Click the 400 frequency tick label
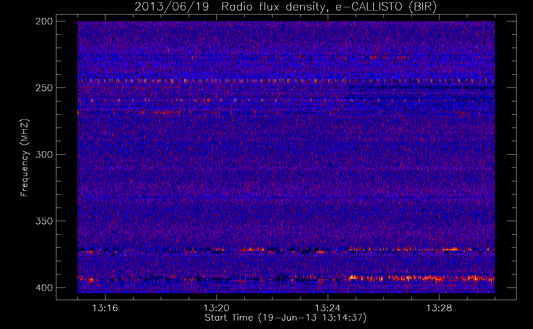This screenshot has width=533, height=329. click(44, 288)
